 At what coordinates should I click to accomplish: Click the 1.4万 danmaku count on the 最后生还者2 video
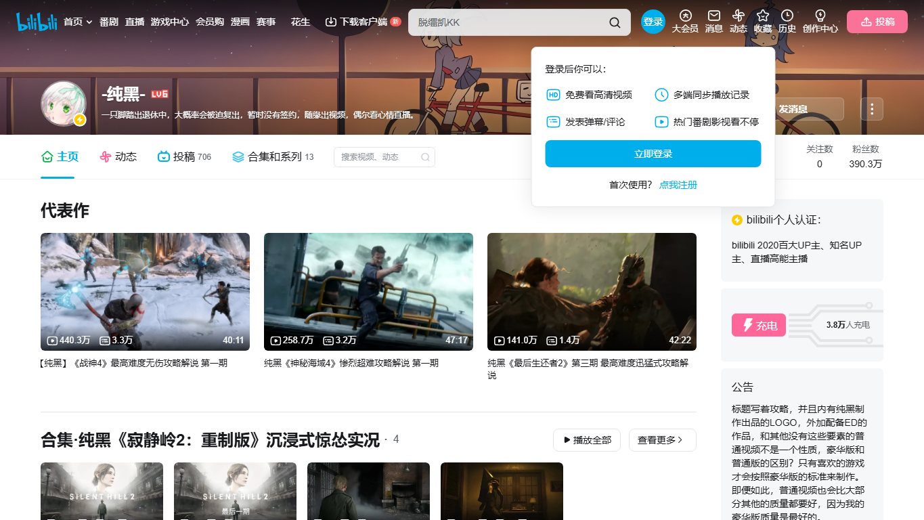[x=563, y=340]
